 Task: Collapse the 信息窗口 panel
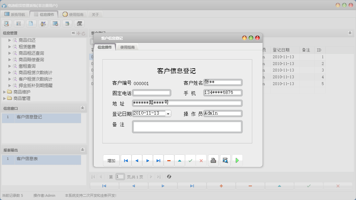point(82,108)
